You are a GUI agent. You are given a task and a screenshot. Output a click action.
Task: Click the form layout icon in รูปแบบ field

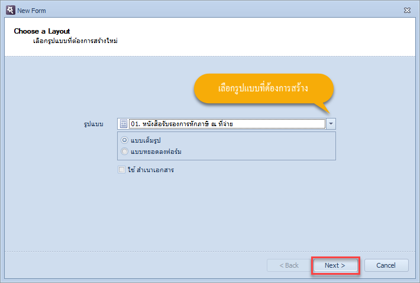click(x=124, y=124)
